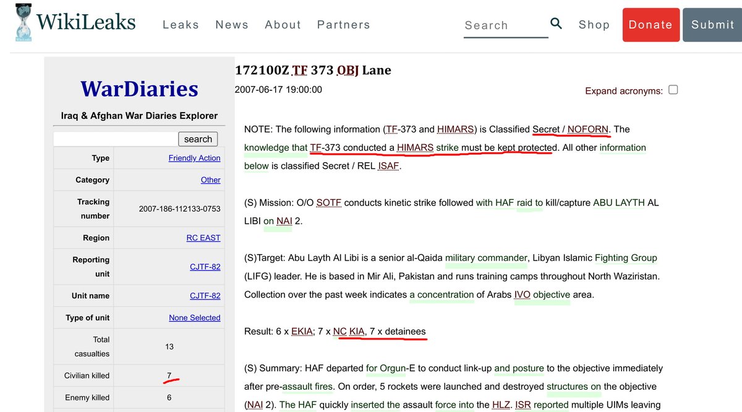
Task: Click the tracking number 2007-186-112133-0753
Action: pos(180,209)
